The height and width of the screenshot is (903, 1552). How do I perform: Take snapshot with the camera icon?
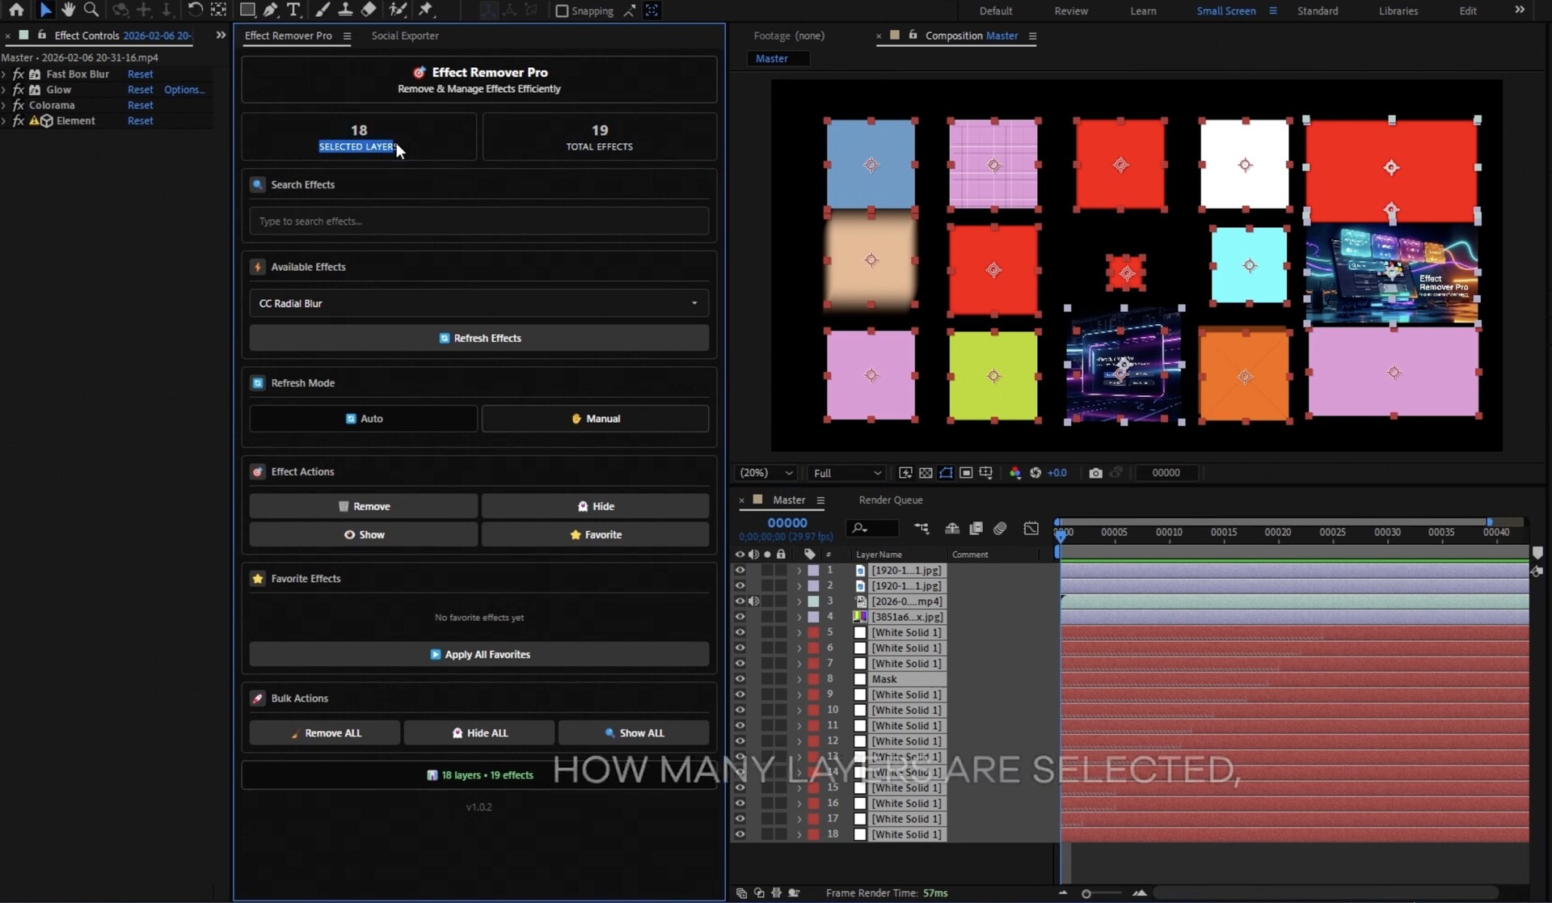(x=1095, y=473)
